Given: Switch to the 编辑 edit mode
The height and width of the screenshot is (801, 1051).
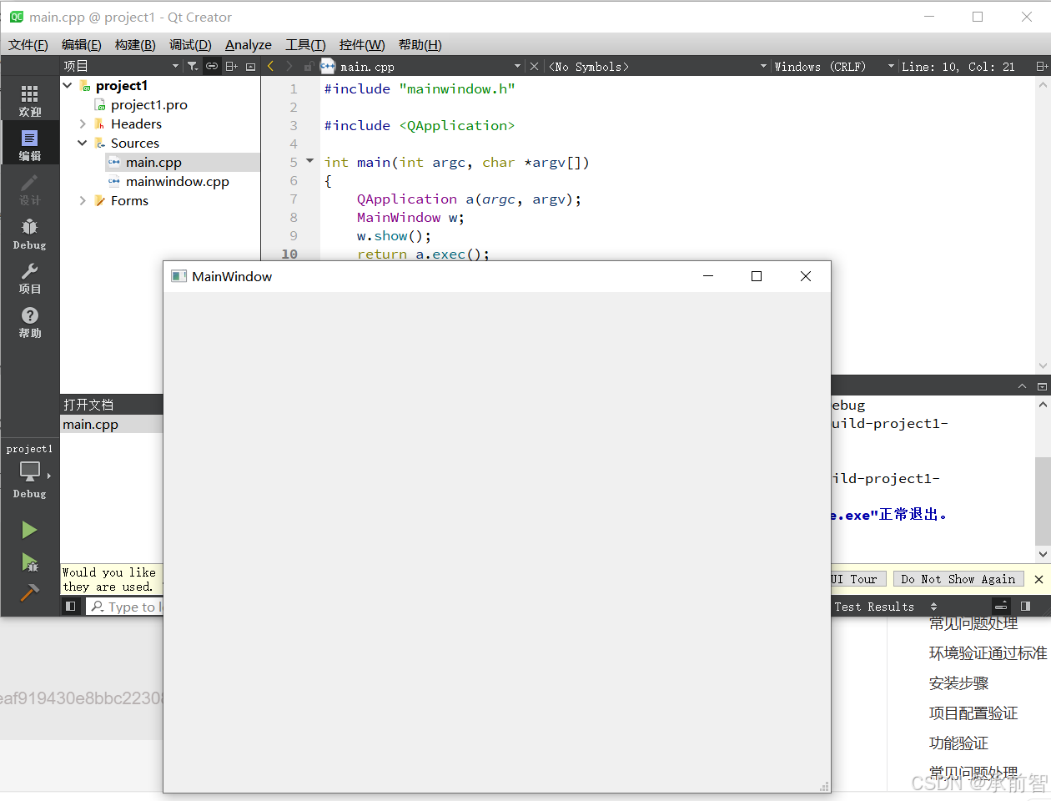Looking at the screenshot, I should [30, 145].
